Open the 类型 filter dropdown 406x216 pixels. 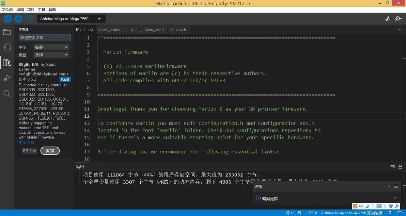pos(51,47)
